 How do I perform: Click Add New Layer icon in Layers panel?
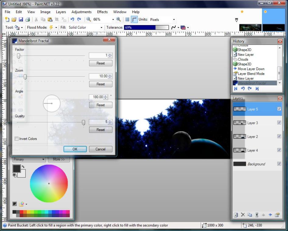pyautogui.click(x=236, y=215)
